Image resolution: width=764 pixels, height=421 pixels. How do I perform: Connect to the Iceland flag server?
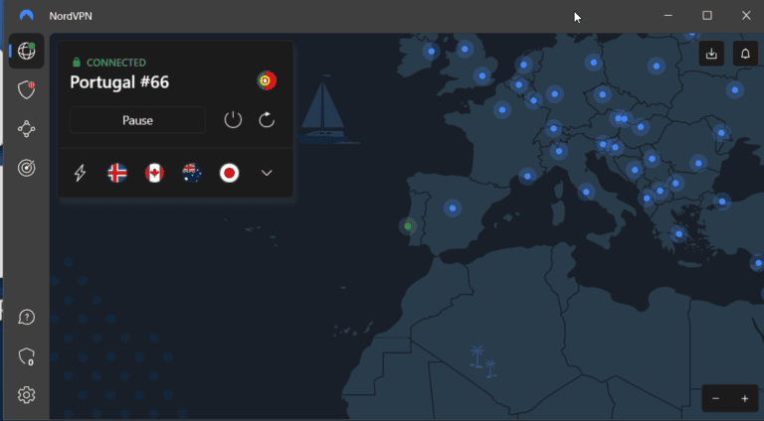tap(116, 173)
